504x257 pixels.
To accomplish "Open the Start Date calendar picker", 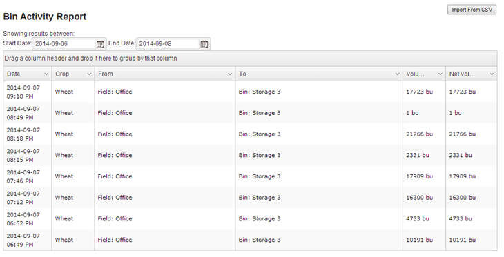I will [100, 44].
